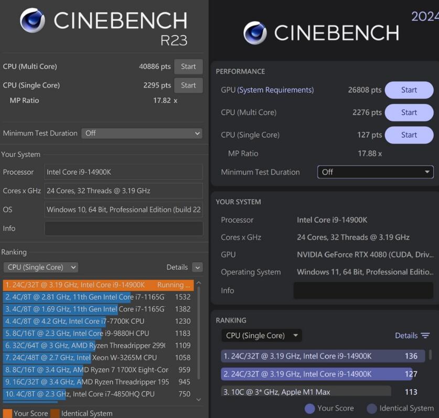Screen dimensions: 439x418
Task: Click Cinebench 2024 Your Score legend circle
Action: coord(309,409)
